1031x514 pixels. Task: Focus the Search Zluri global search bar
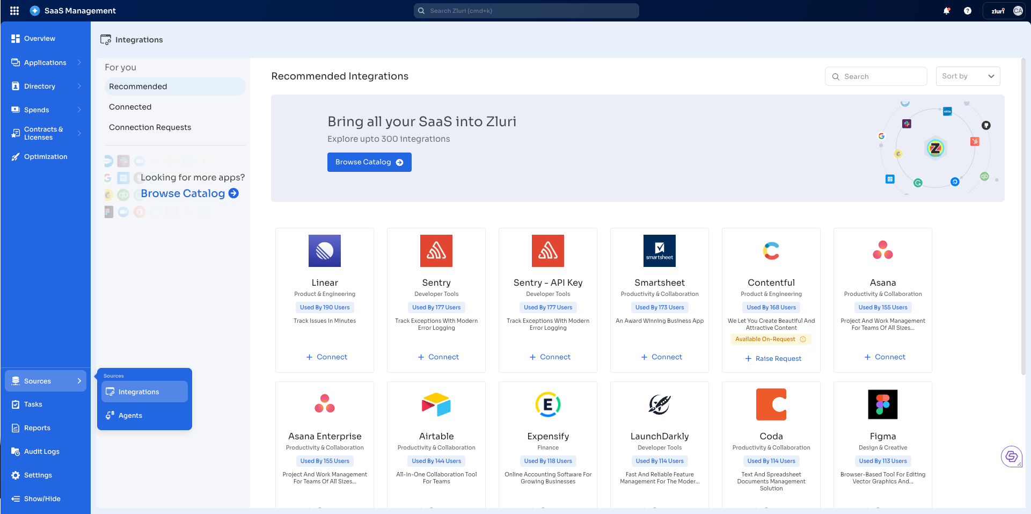(526, 11)
